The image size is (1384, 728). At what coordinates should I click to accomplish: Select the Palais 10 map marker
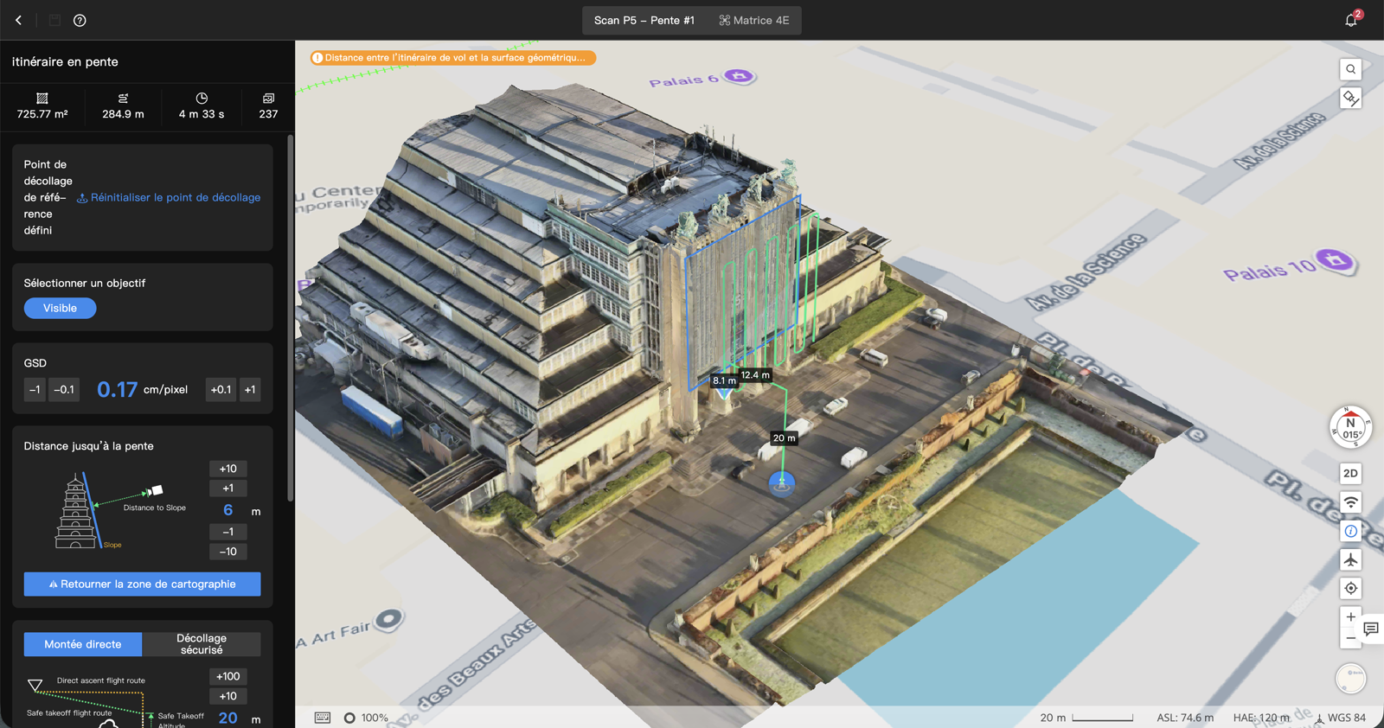1335,260
